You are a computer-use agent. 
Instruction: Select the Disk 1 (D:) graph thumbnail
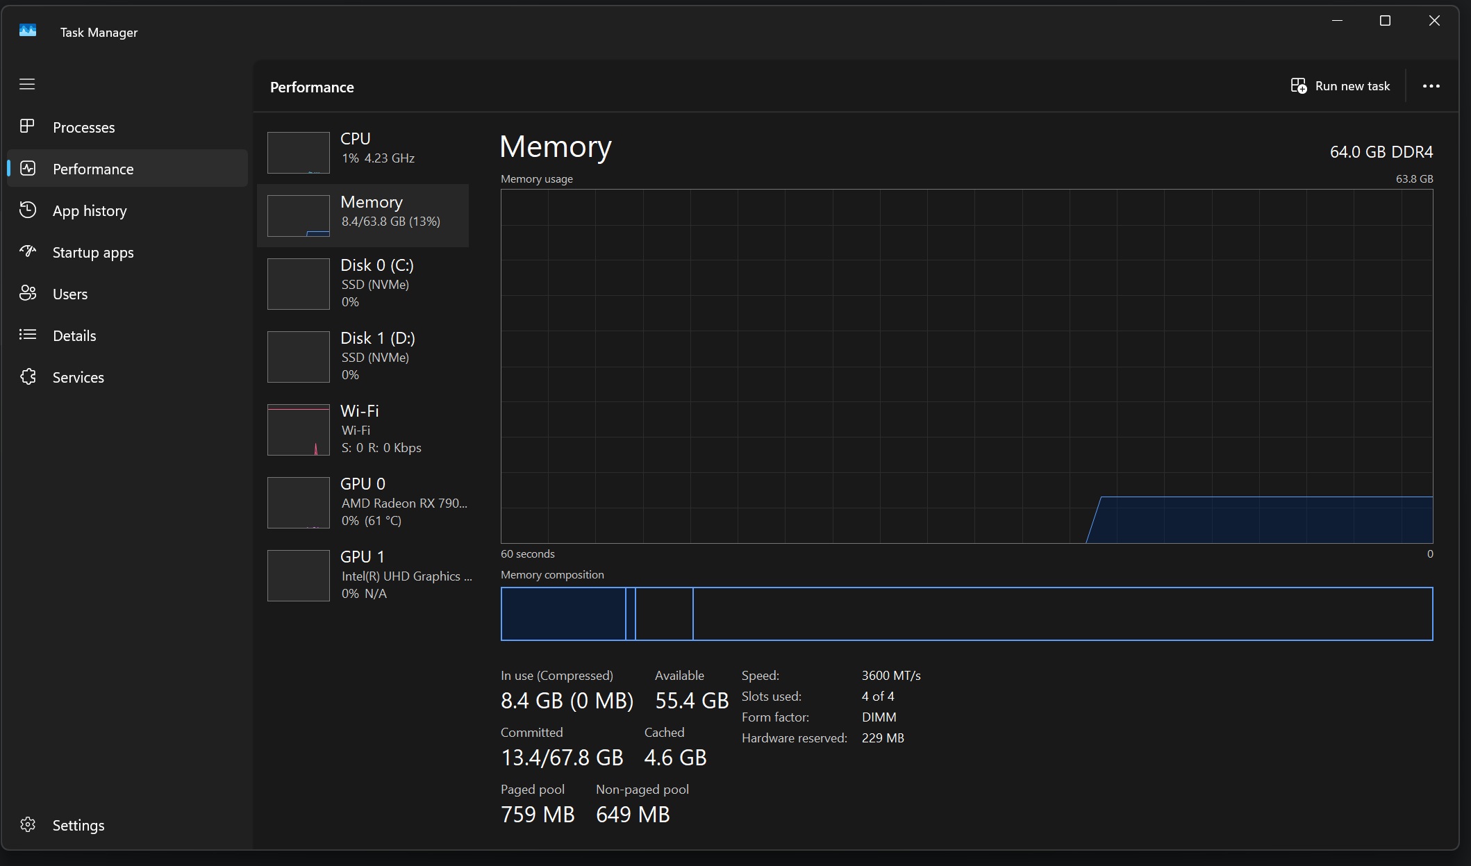pyautogui.click(x=299, y=357)
